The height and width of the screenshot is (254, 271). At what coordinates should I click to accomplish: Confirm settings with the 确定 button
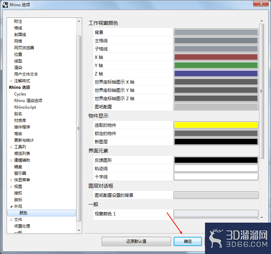[188, 241]
